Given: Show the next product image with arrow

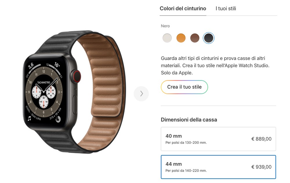Looking at the screenshot, I should [x=141, y=94].
